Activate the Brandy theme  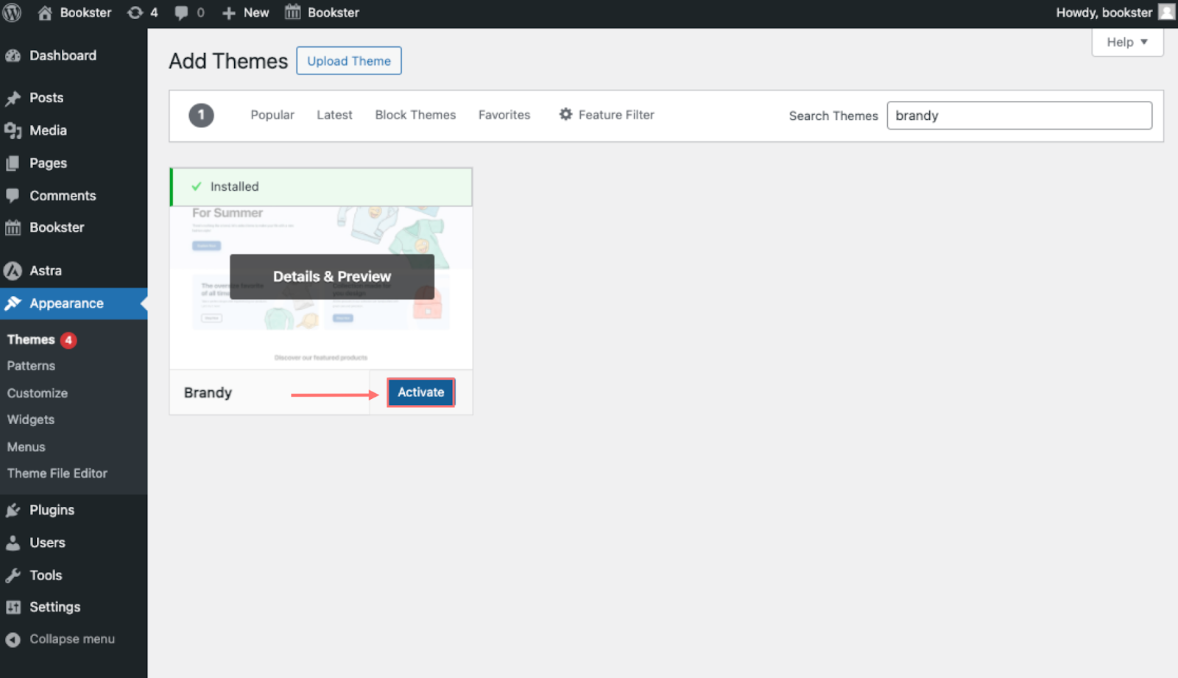421,392
